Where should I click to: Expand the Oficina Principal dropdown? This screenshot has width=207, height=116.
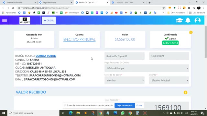[x=147, y=68]
